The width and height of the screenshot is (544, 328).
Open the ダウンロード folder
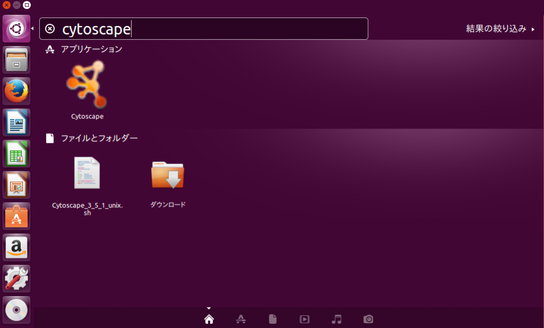tap(167, 175)
